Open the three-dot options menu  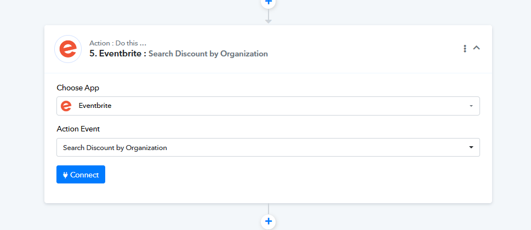465,48
